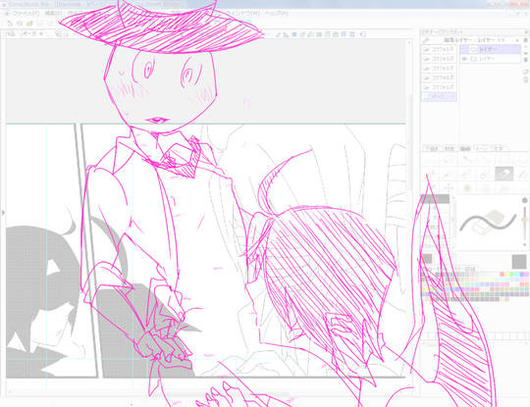
Task: Expand the last コマフォルダ entry above the selected item
Action: click(439, 87)
